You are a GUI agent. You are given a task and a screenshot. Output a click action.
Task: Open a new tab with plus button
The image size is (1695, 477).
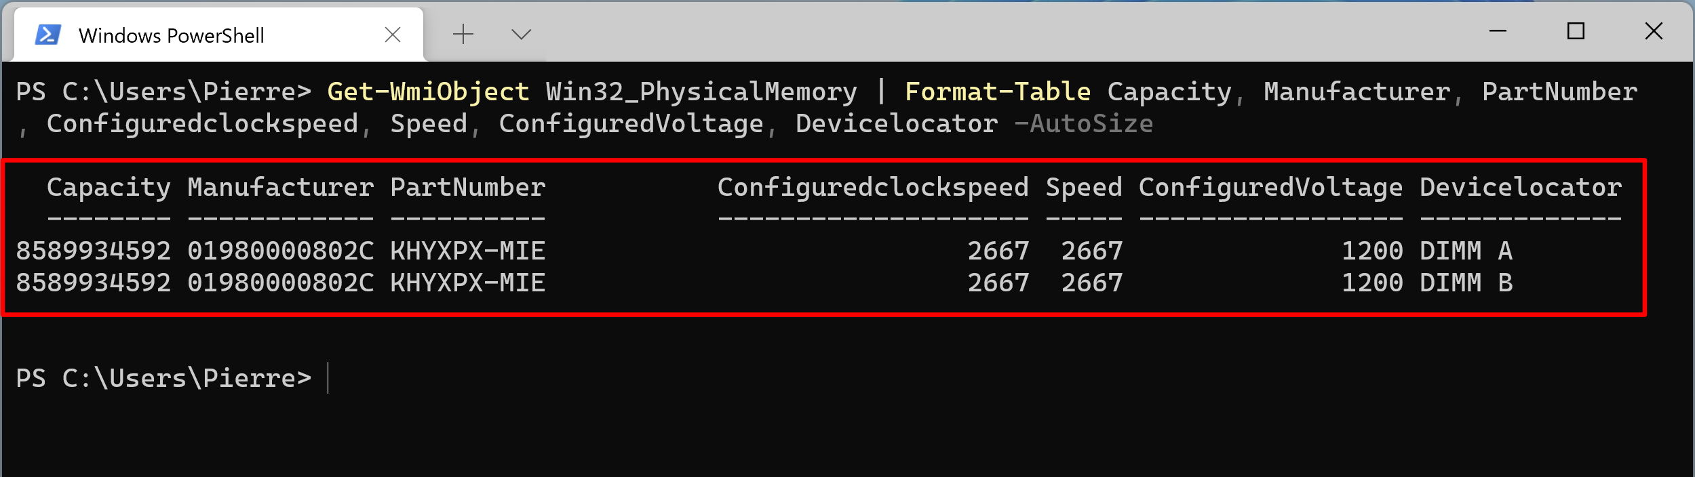[x=463, y=34]
